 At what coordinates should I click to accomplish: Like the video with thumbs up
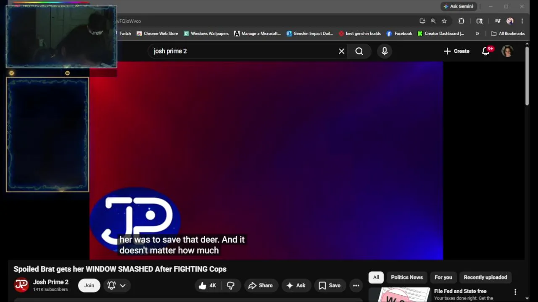[x=208, y=286]
